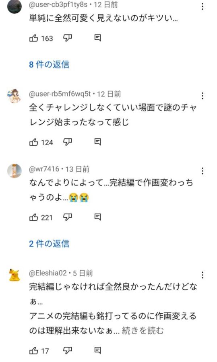Expand the 8 件の返信 replies

coord(49,64)
